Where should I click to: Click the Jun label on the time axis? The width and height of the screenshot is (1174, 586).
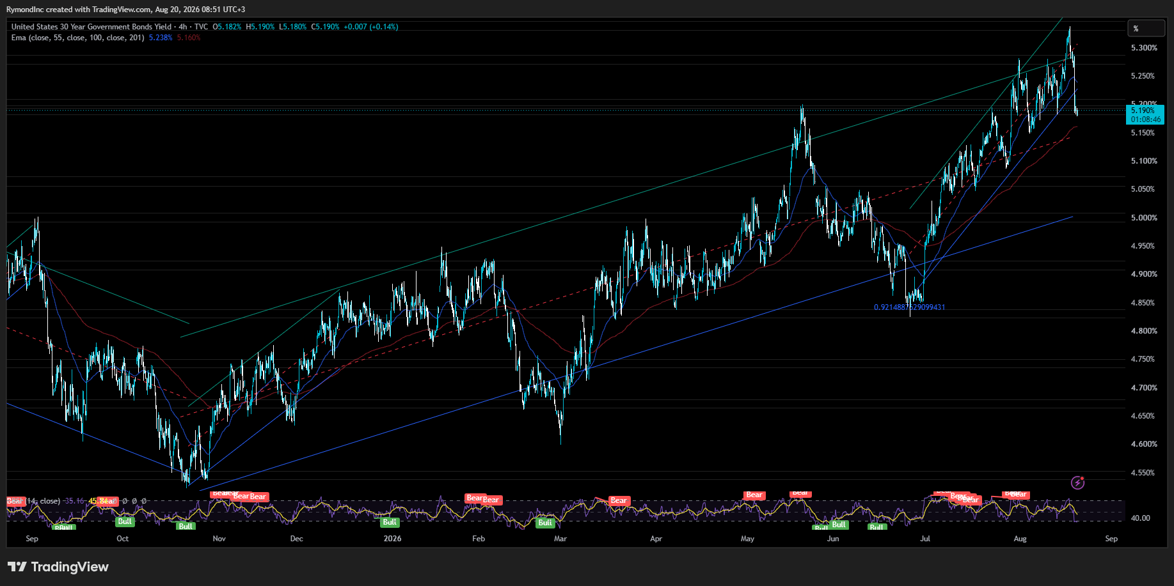[833, 539]
